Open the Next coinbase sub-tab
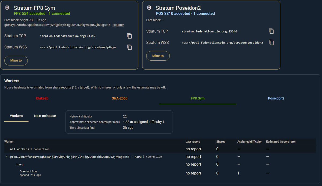The width and height of the screenshot is (322, 186). 45,116
